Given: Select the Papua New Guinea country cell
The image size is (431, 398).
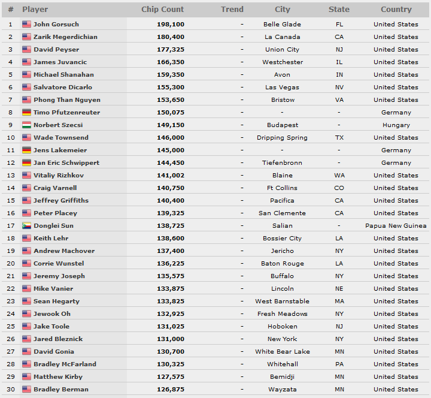Looking at the screenshot, I should (396, 226).
